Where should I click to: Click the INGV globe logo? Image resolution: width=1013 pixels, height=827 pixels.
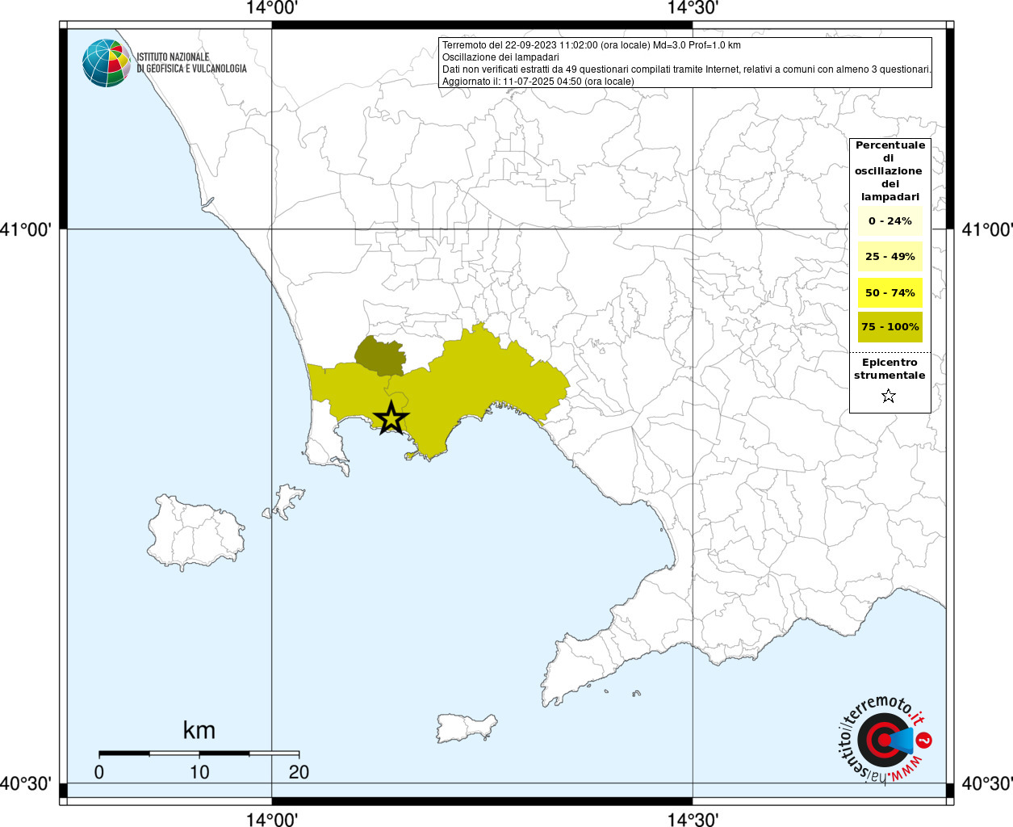click(x=106, y=63)
